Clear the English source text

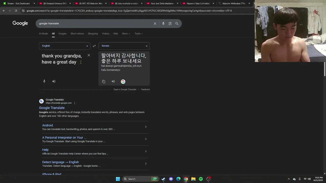[89, 55]
